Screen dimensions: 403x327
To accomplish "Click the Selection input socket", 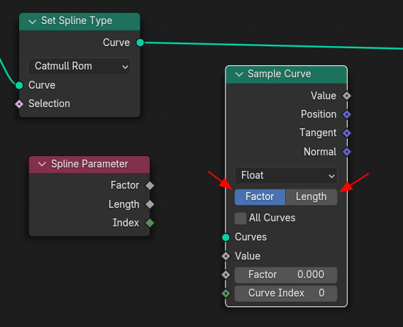I will [19, 104].
